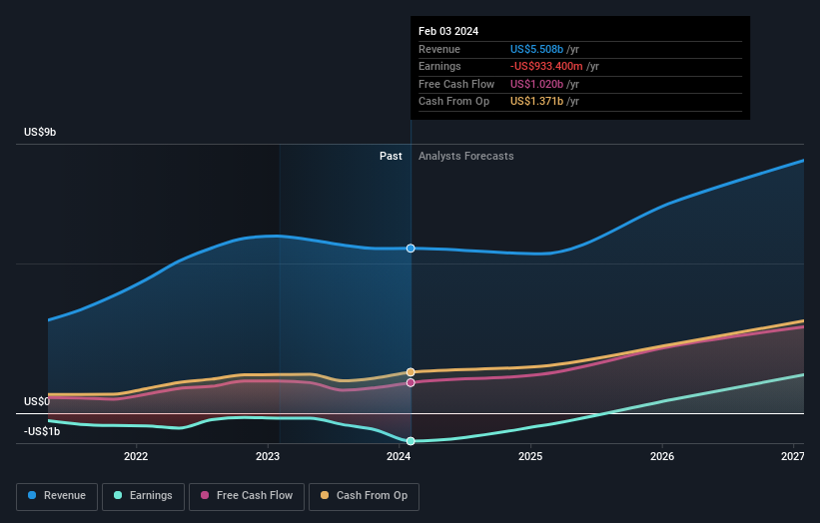820x523 pixels.
Task: Click the Feb 03 2024 tooltip date
Action: (448, 31)
